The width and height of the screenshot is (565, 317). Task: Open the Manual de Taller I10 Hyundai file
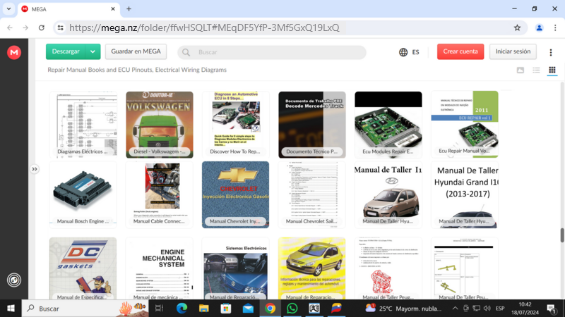tap(388, 194)
